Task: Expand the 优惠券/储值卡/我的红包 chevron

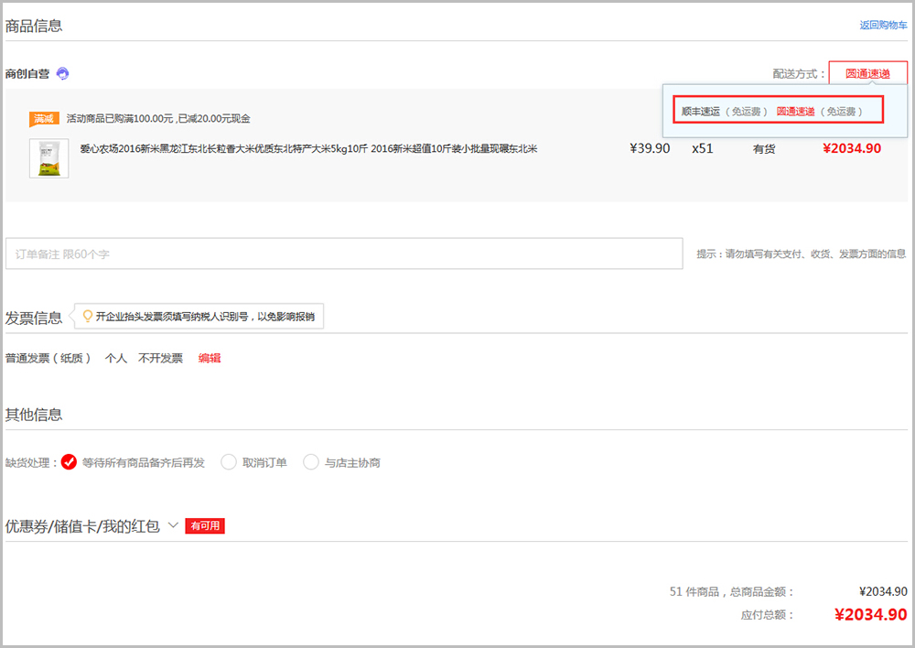Action: click(173, 525)
